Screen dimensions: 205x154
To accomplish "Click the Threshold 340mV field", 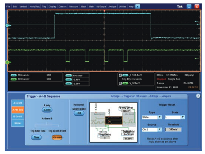I will 173,130.
